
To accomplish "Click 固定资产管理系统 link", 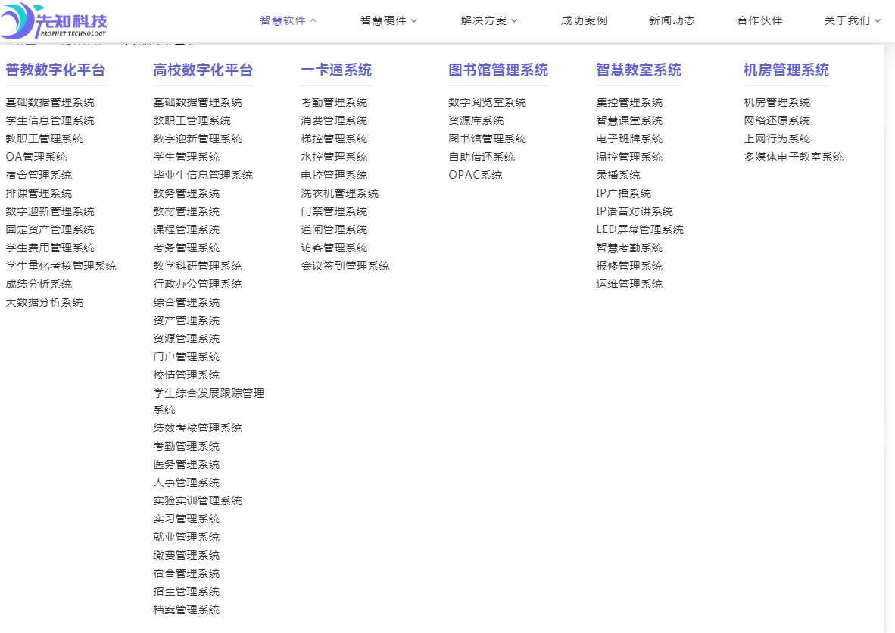I will pyautogui.click(x=50, y=229).
